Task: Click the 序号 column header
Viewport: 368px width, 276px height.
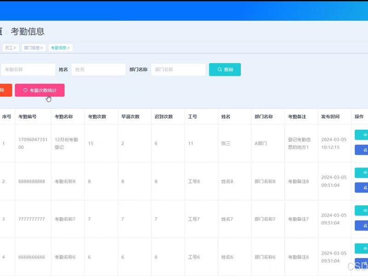Action: (x=6, y=117)
